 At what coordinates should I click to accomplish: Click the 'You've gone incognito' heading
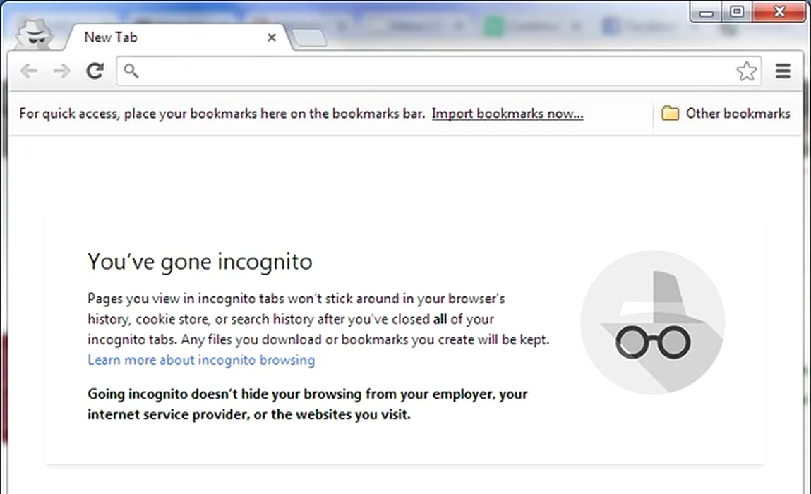click(200, 262)
